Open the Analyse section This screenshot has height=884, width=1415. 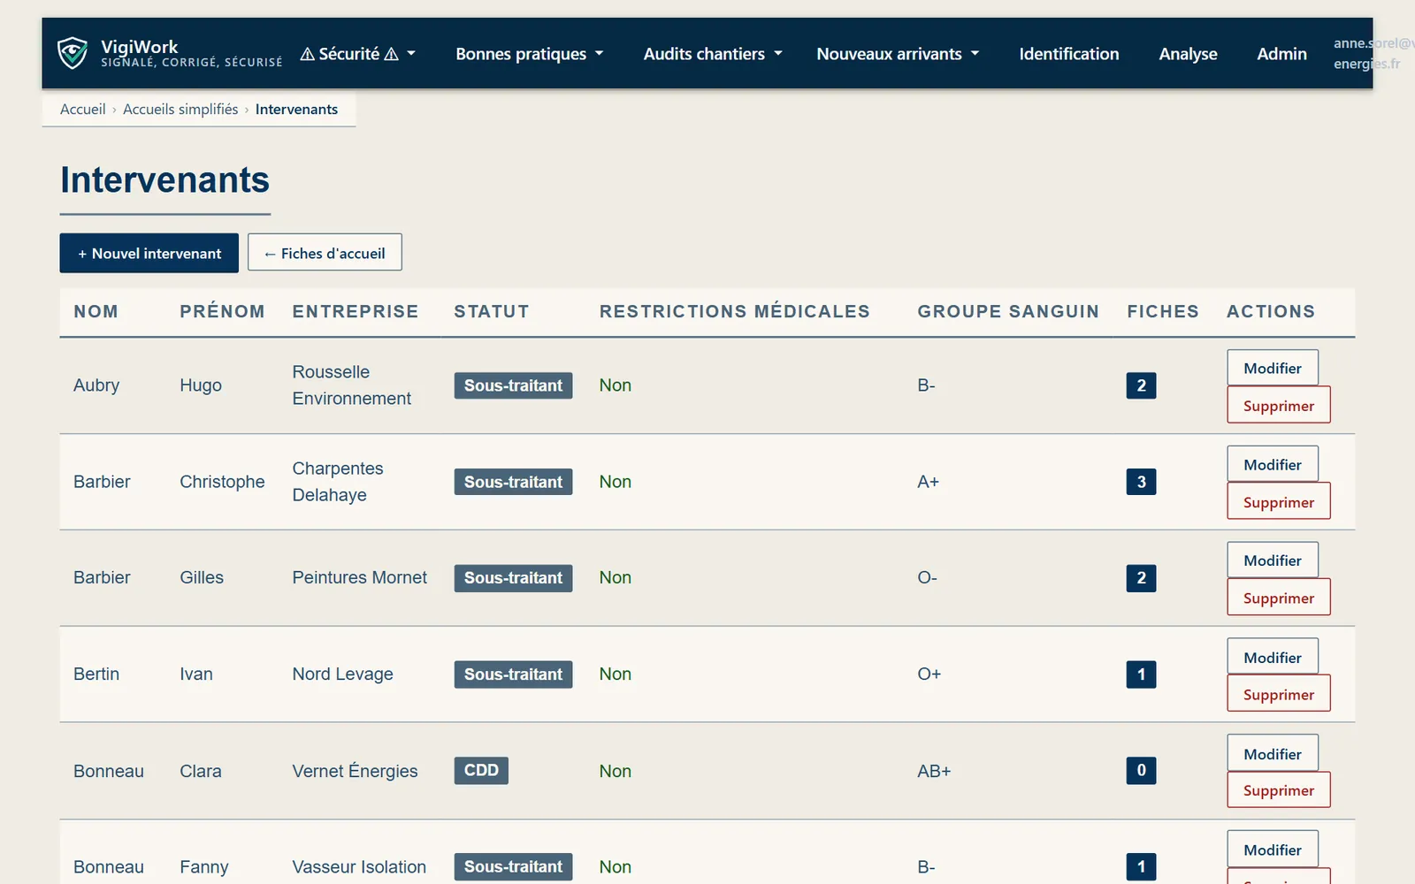coord(1188,54)
